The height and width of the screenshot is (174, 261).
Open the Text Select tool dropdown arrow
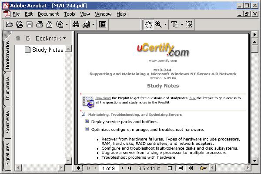pos(182,25)
